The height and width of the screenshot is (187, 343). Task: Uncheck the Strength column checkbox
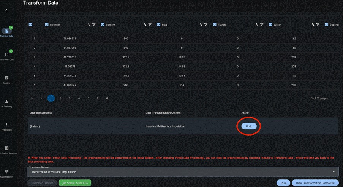47,25
